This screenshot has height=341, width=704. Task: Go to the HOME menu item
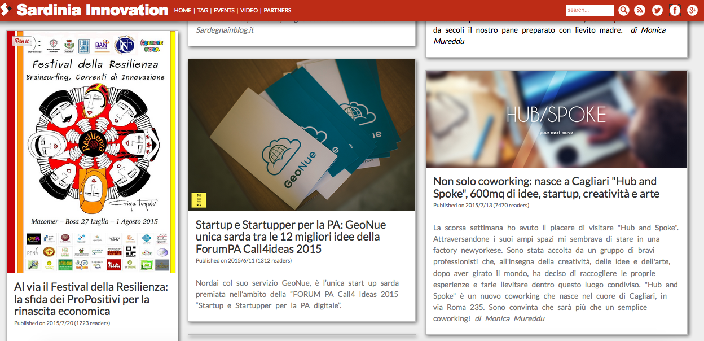point(183,11)
